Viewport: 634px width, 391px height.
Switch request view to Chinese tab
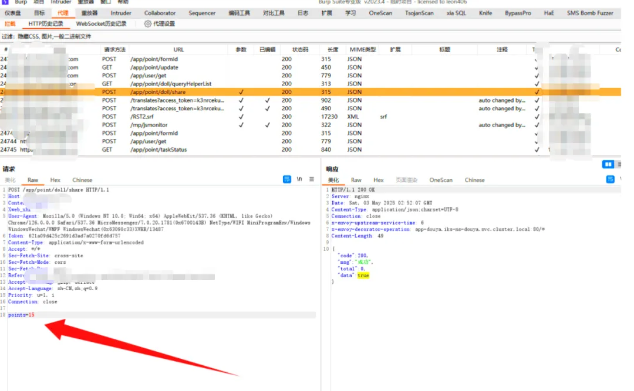pyautogui.click(x=82, y=180)
